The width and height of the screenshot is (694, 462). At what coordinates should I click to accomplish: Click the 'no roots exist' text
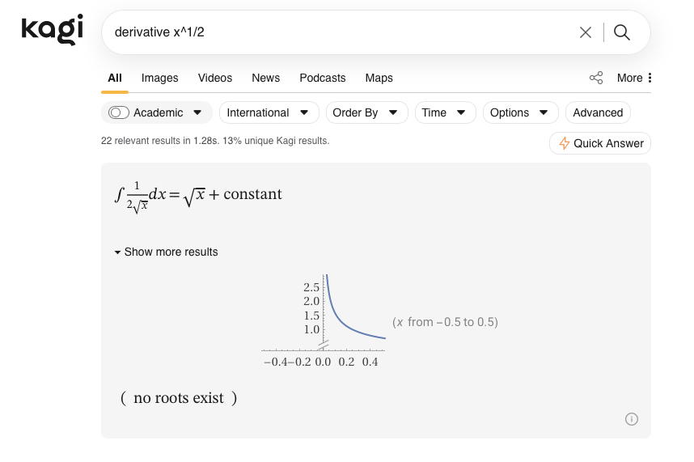(179, 398)
